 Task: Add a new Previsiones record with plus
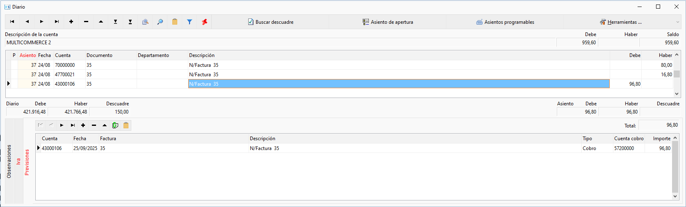click(83, 125)
